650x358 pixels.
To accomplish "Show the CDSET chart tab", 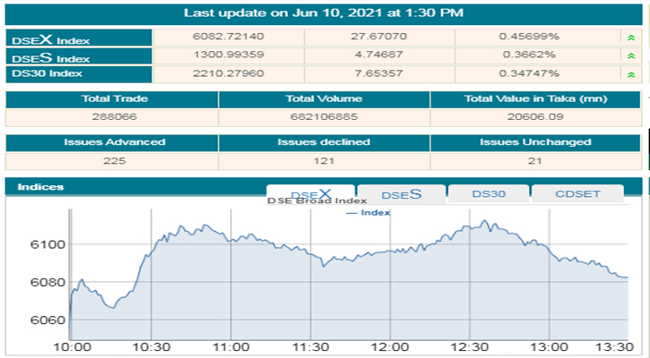I will (576, 194).
